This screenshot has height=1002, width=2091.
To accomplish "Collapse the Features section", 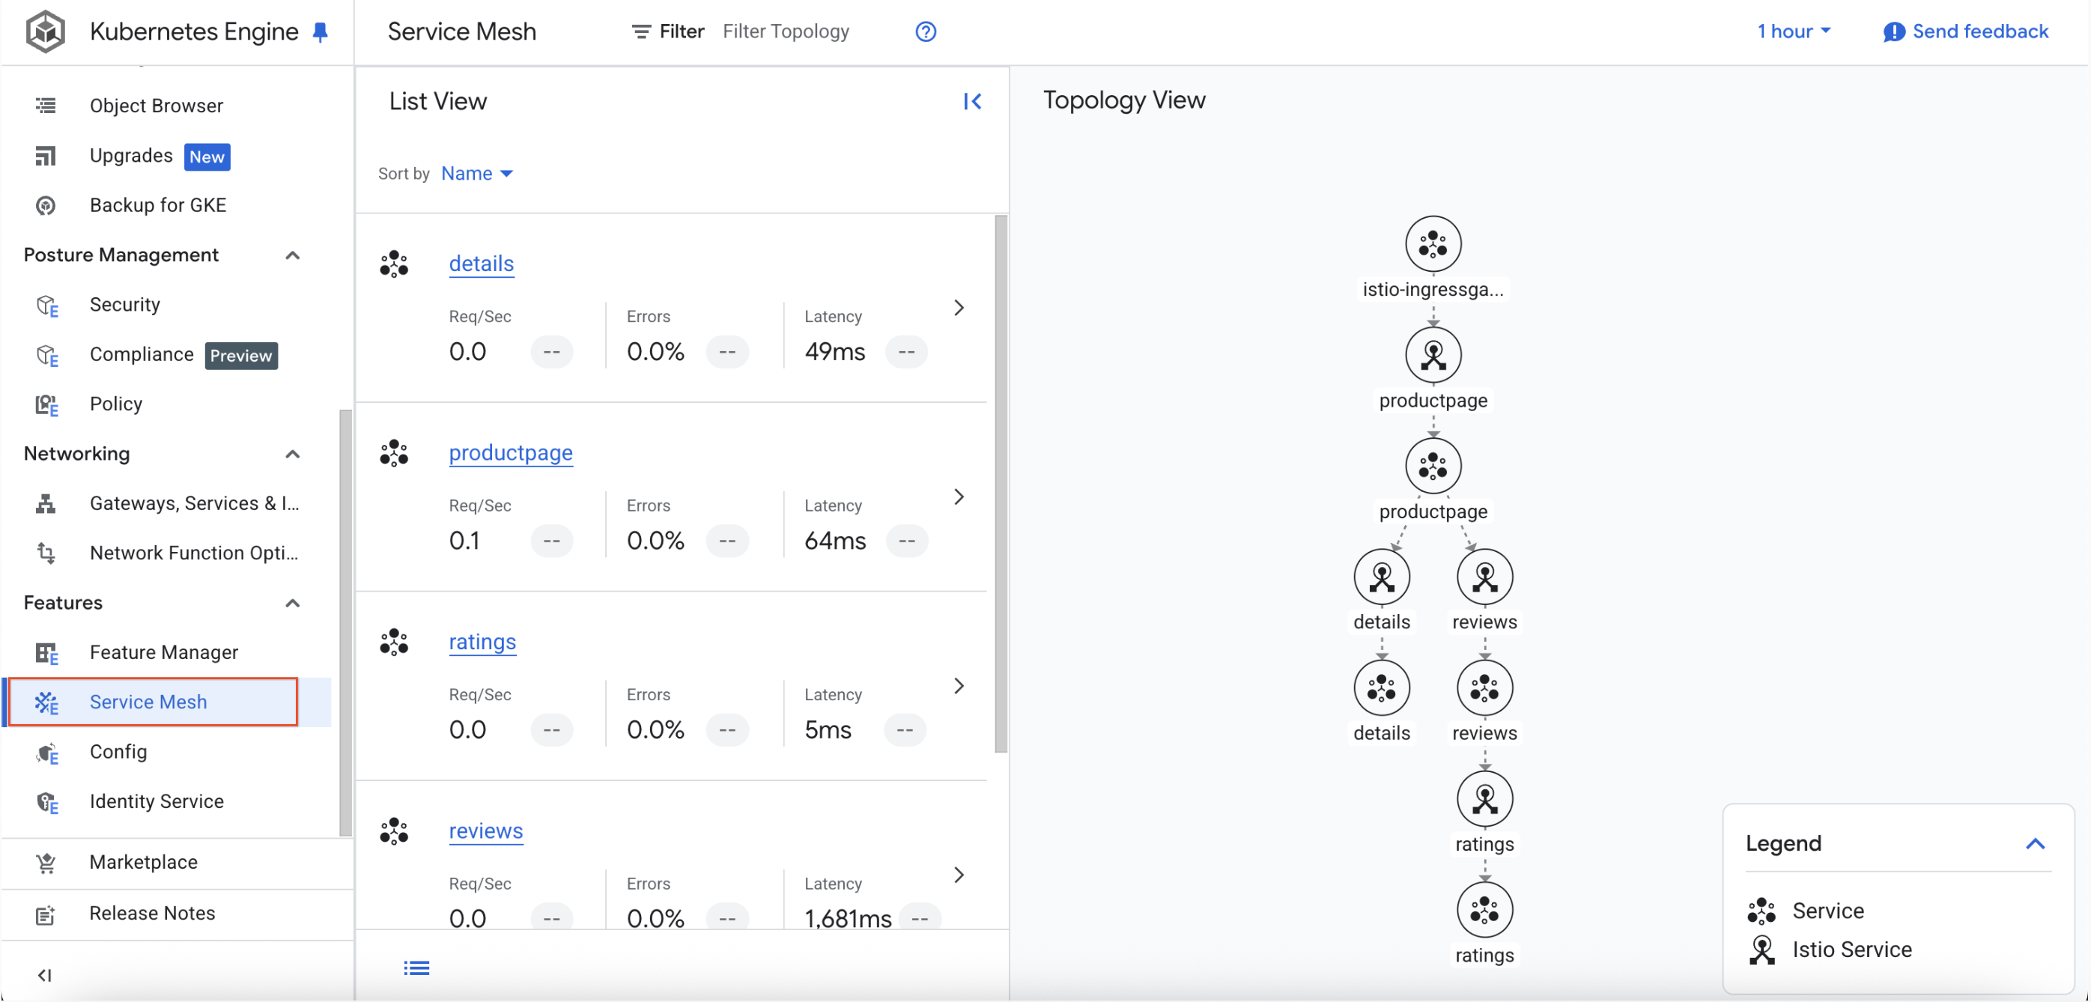I will click(292, 604).
